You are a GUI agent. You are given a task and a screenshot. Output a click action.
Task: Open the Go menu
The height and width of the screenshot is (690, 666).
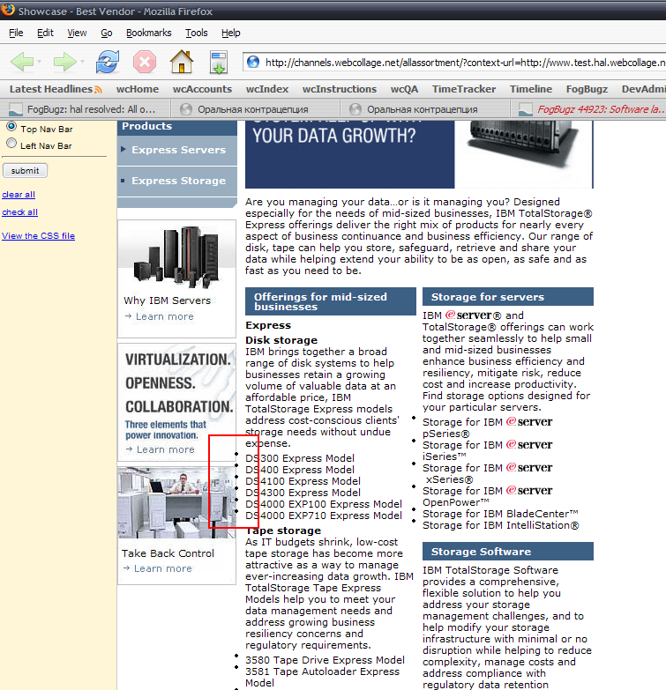point(106,33)
